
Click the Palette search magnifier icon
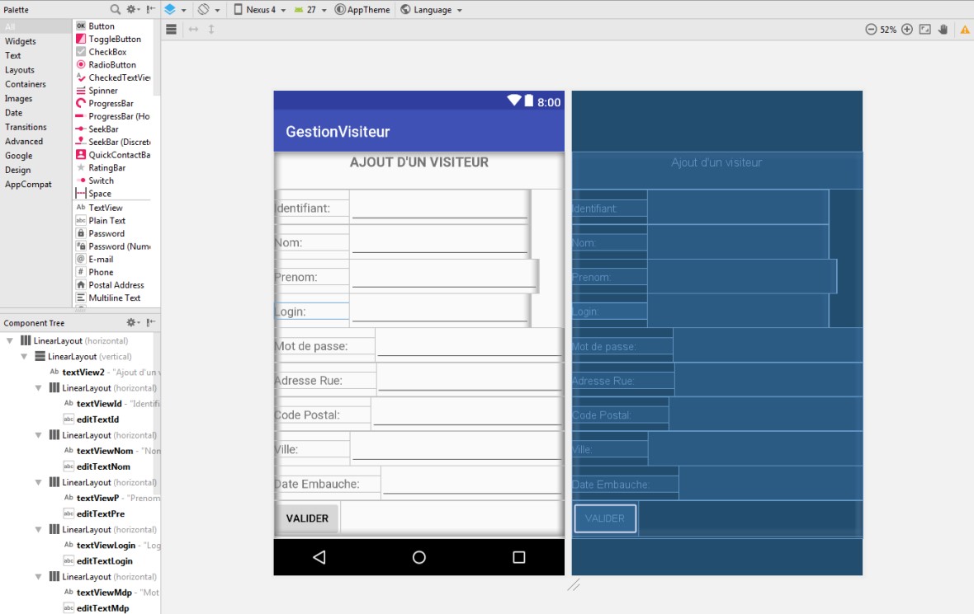pyautogui.click(x=115, y=10)
